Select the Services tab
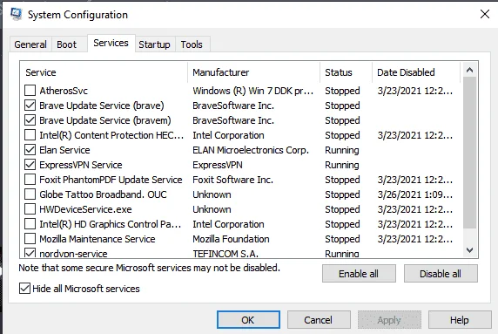The width and height of the screenshot is (498, 334). [x=111, y=43]
